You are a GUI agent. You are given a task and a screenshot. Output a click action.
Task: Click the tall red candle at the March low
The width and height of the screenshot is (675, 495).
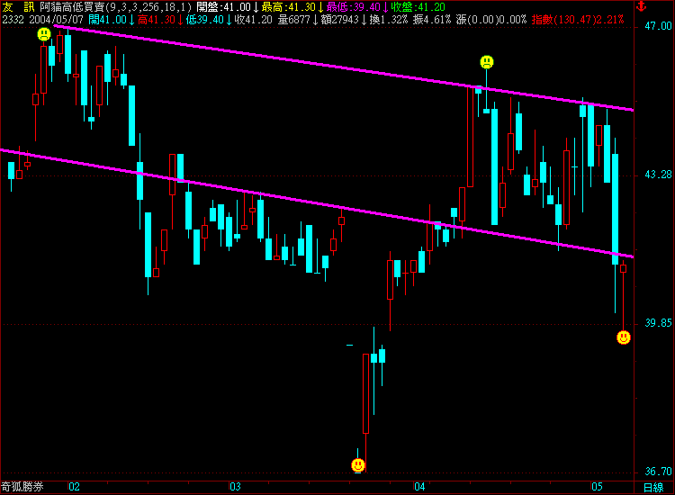(x=366, y=393)
